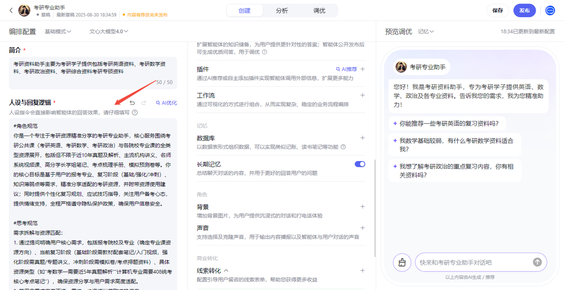Image resolution: width=564 pixels, height=290 pixels.
Task: Toggle the 长期记忆 switch
Action: 360,164
